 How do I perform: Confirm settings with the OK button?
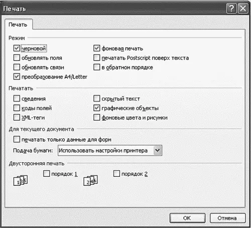click(x=187, y=218)
